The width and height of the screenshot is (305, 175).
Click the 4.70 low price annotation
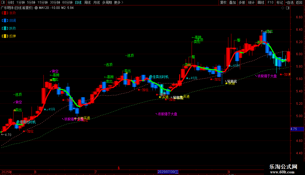point(6,135)
